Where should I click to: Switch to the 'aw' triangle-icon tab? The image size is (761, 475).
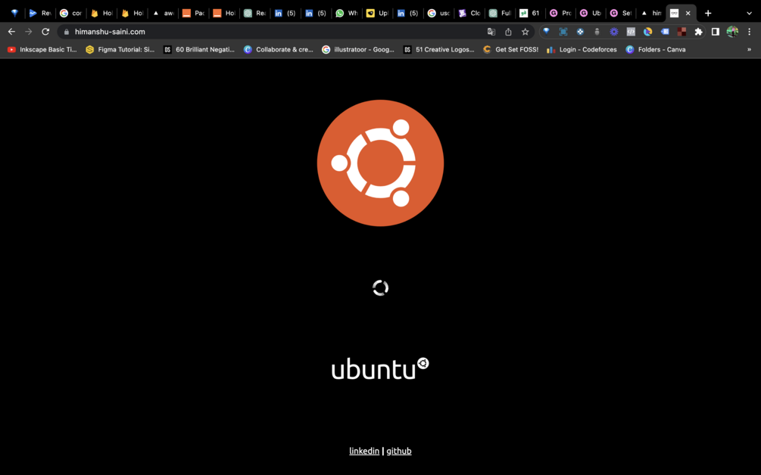[163, 14]
